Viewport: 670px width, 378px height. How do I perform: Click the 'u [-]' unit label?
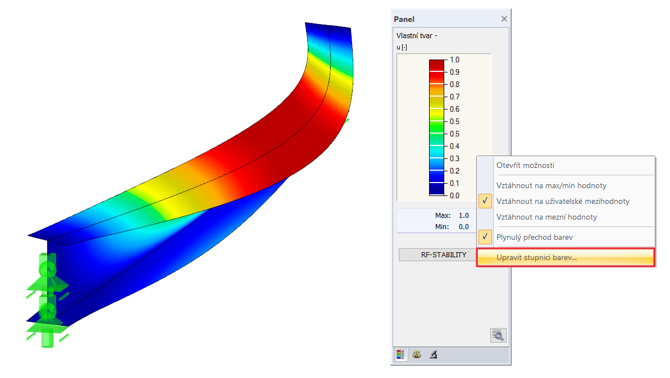[402, 47]
